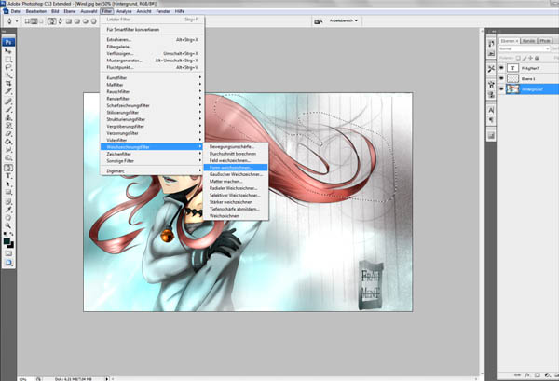The height and width of the screenshot is (381, 559).
Task: Choose Gaußscher Weichzeichner from submenu
Action: click(x=236, y=174)
